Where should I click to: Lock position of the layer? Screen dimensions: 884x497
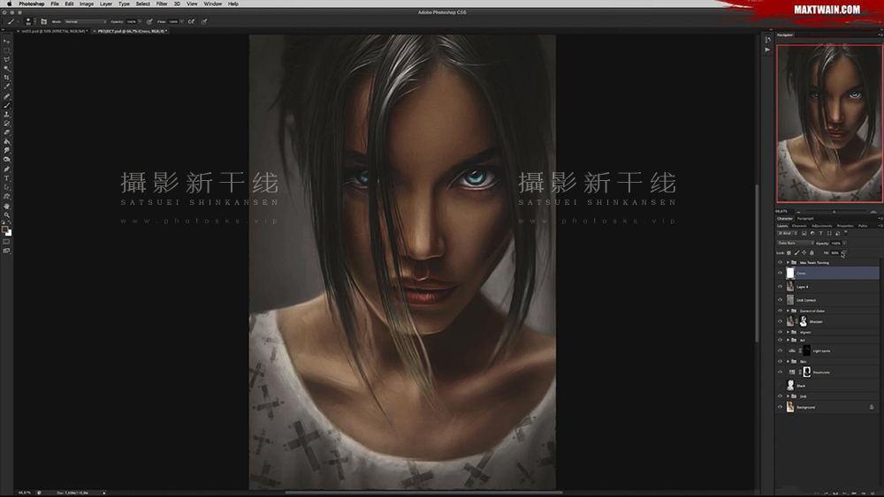(804, 252)
